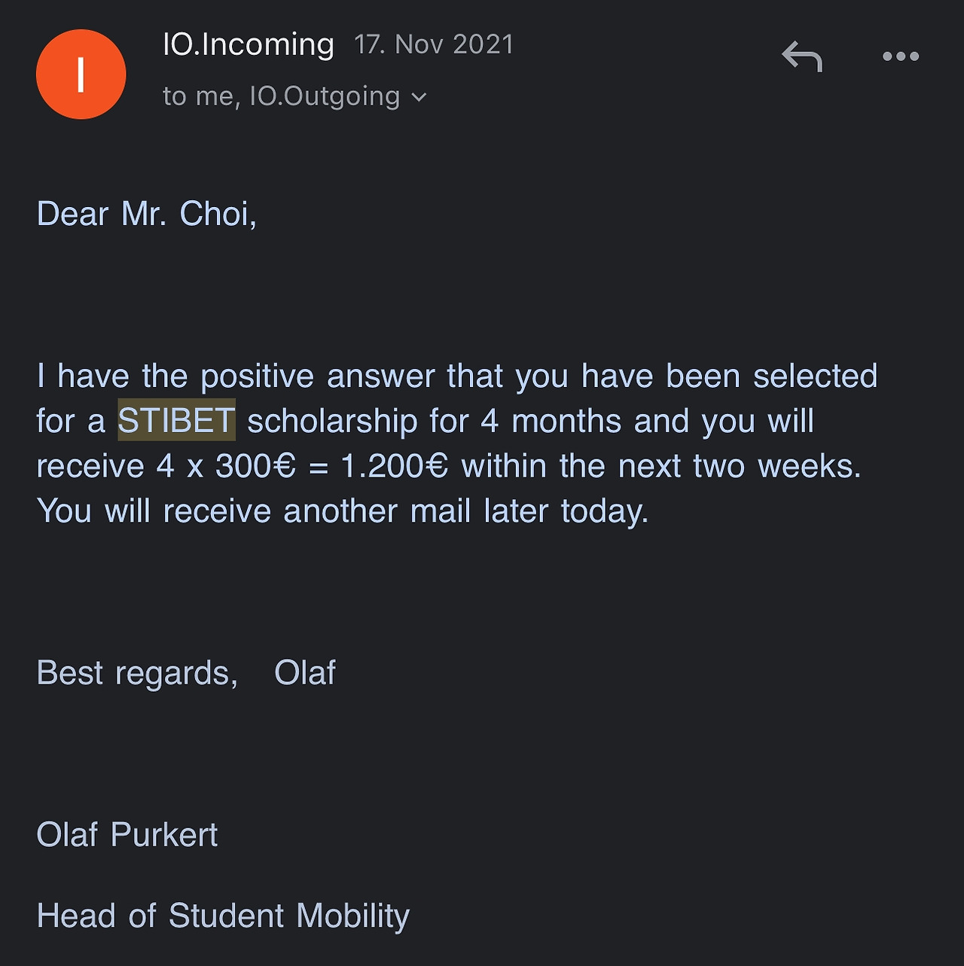Click the "to me" recipient text
Viewport: 964px width, 966px height.
(x=197, y=96)
